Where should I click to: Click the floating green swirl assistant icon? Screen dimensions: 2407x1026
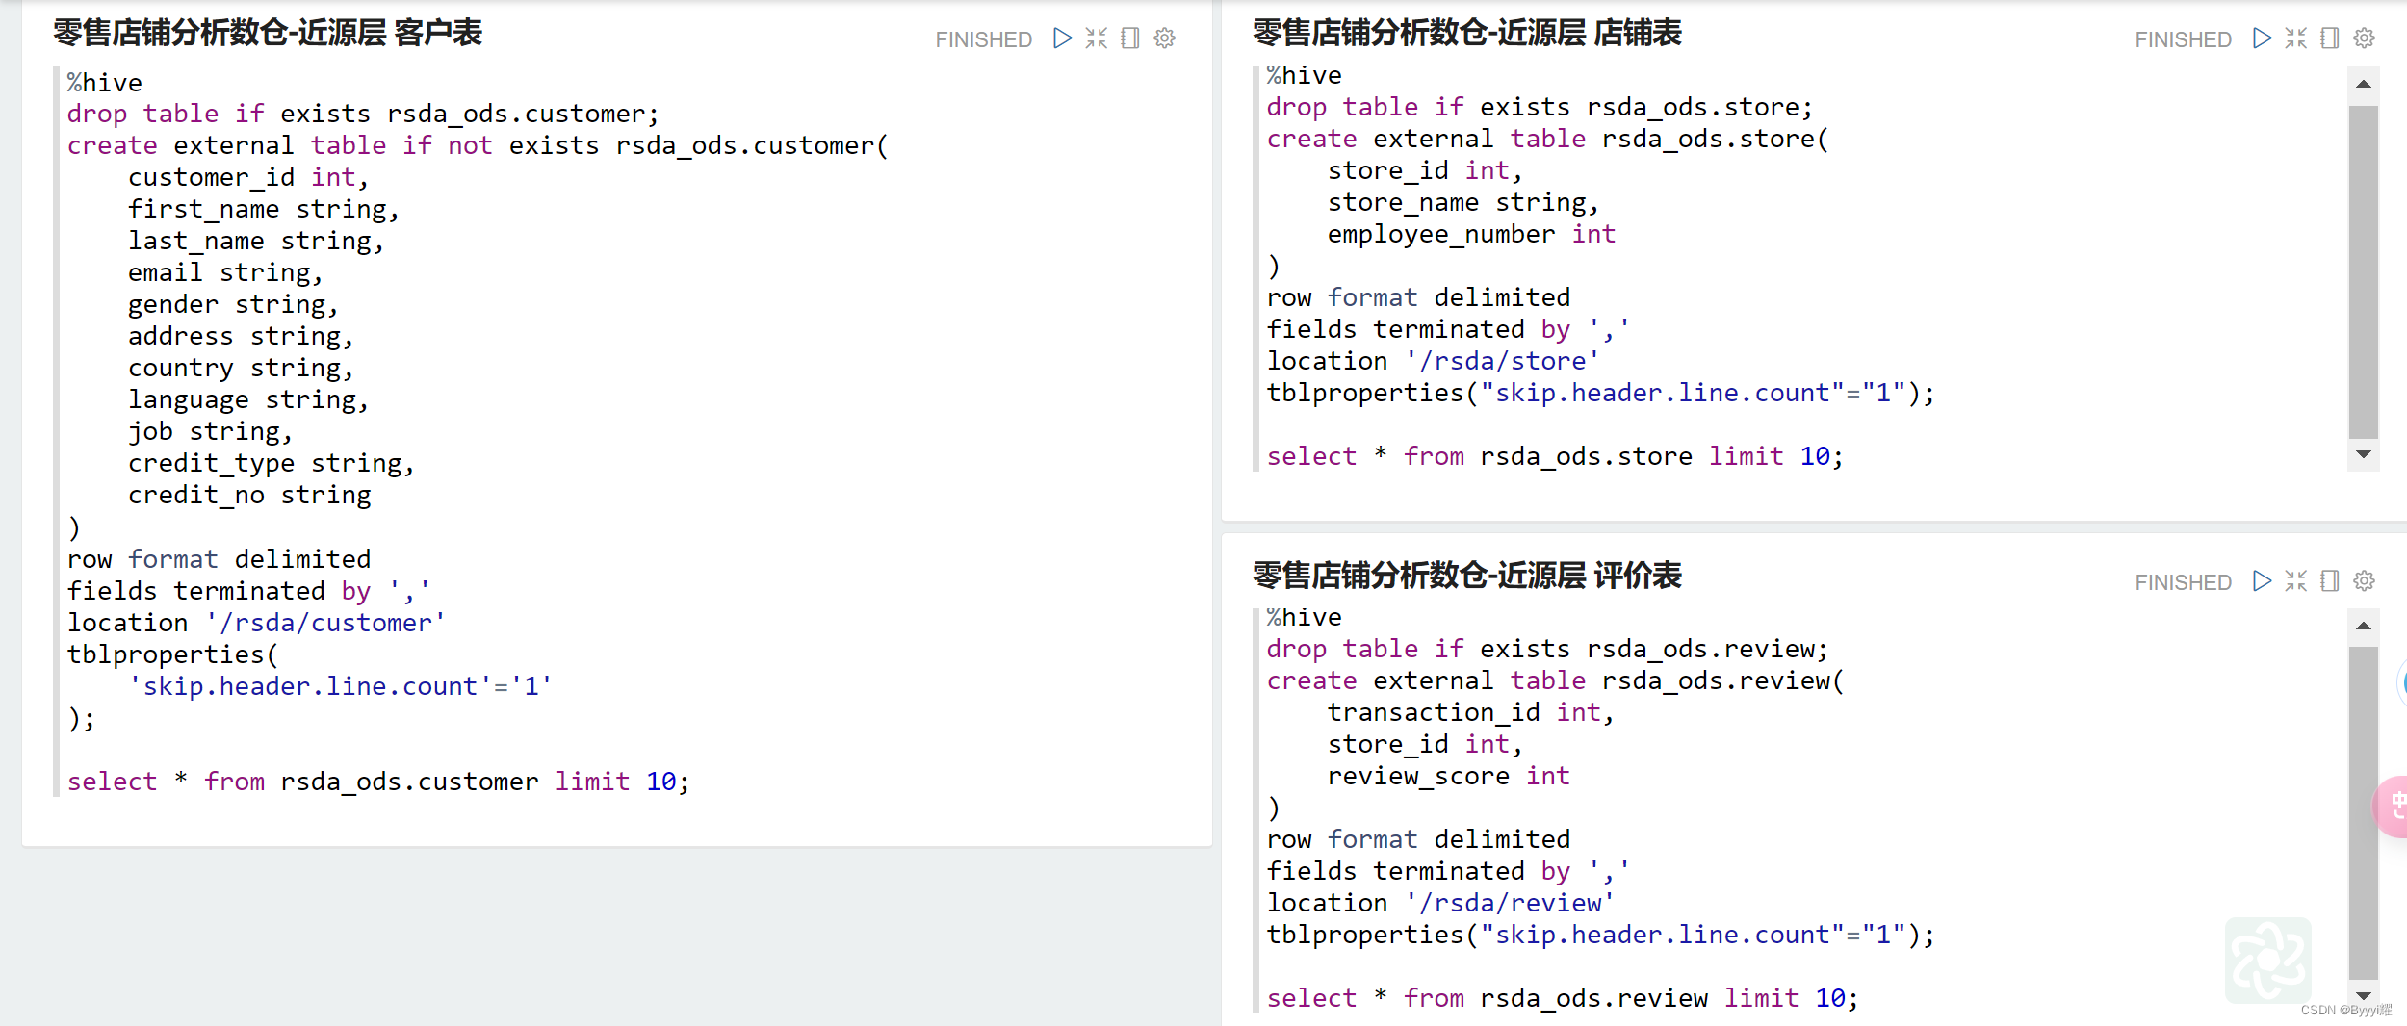click(x=2267, y=960)
